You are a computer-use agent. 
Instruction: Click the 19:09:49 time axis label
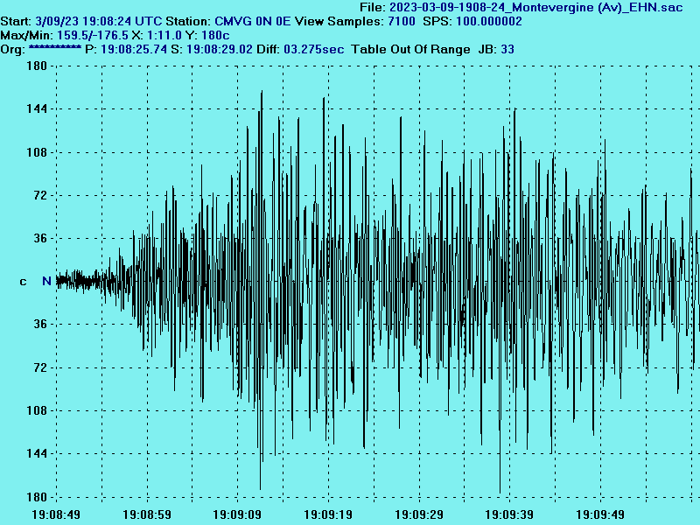(x=600, y=514)
